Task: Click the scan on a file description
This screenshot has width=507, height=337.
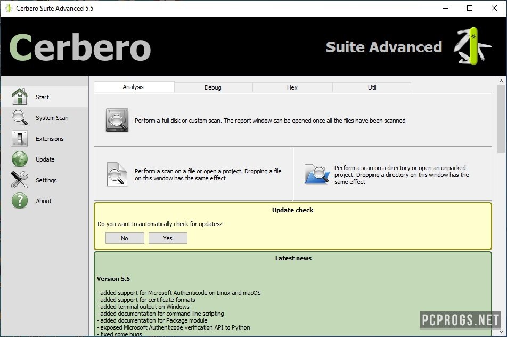Action: 208,174
